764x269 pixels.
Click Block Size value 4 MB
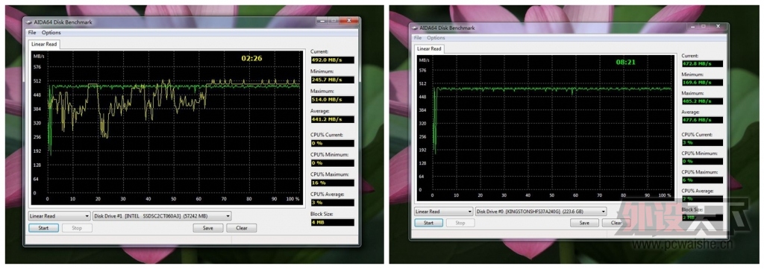(x=332, y=222)
